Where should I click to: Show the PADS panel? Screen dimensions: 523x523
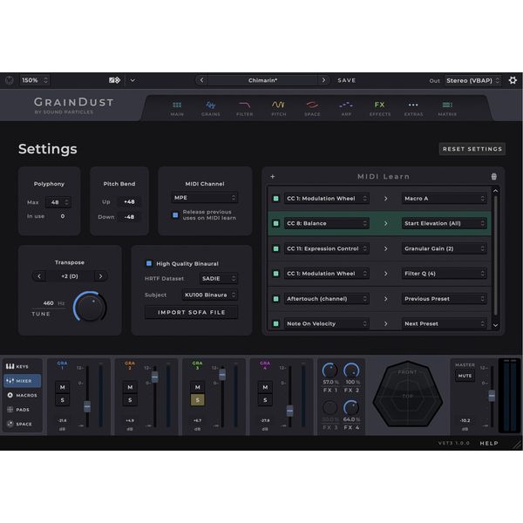click(22, 410)
